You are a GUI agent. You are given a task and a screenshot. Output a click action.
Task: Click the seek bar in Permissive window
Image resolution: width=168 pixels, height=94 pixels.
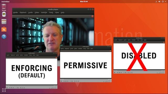(86, 79)
